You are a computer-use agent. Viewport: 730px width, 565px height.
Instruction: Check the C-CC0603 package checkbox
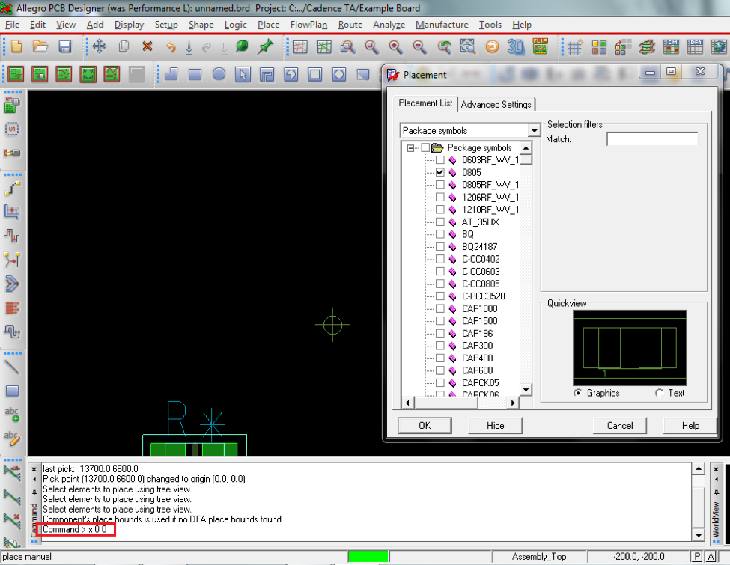click(x=440, y=272)
